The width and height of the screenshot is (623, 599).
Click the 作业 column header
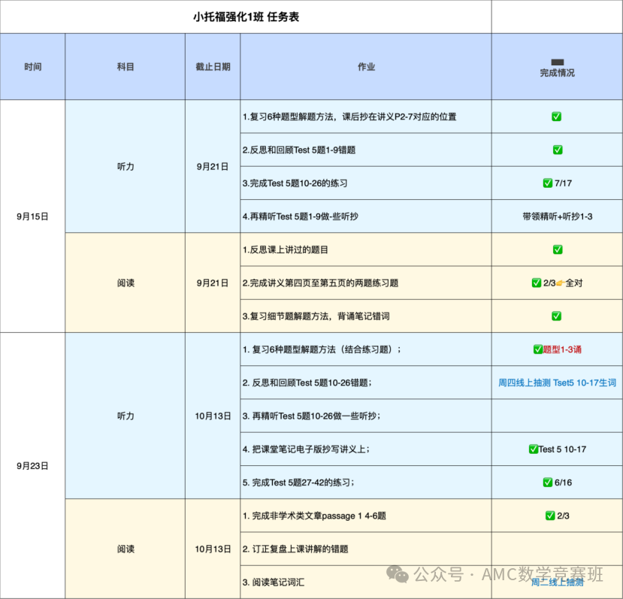tap(366, 66)
